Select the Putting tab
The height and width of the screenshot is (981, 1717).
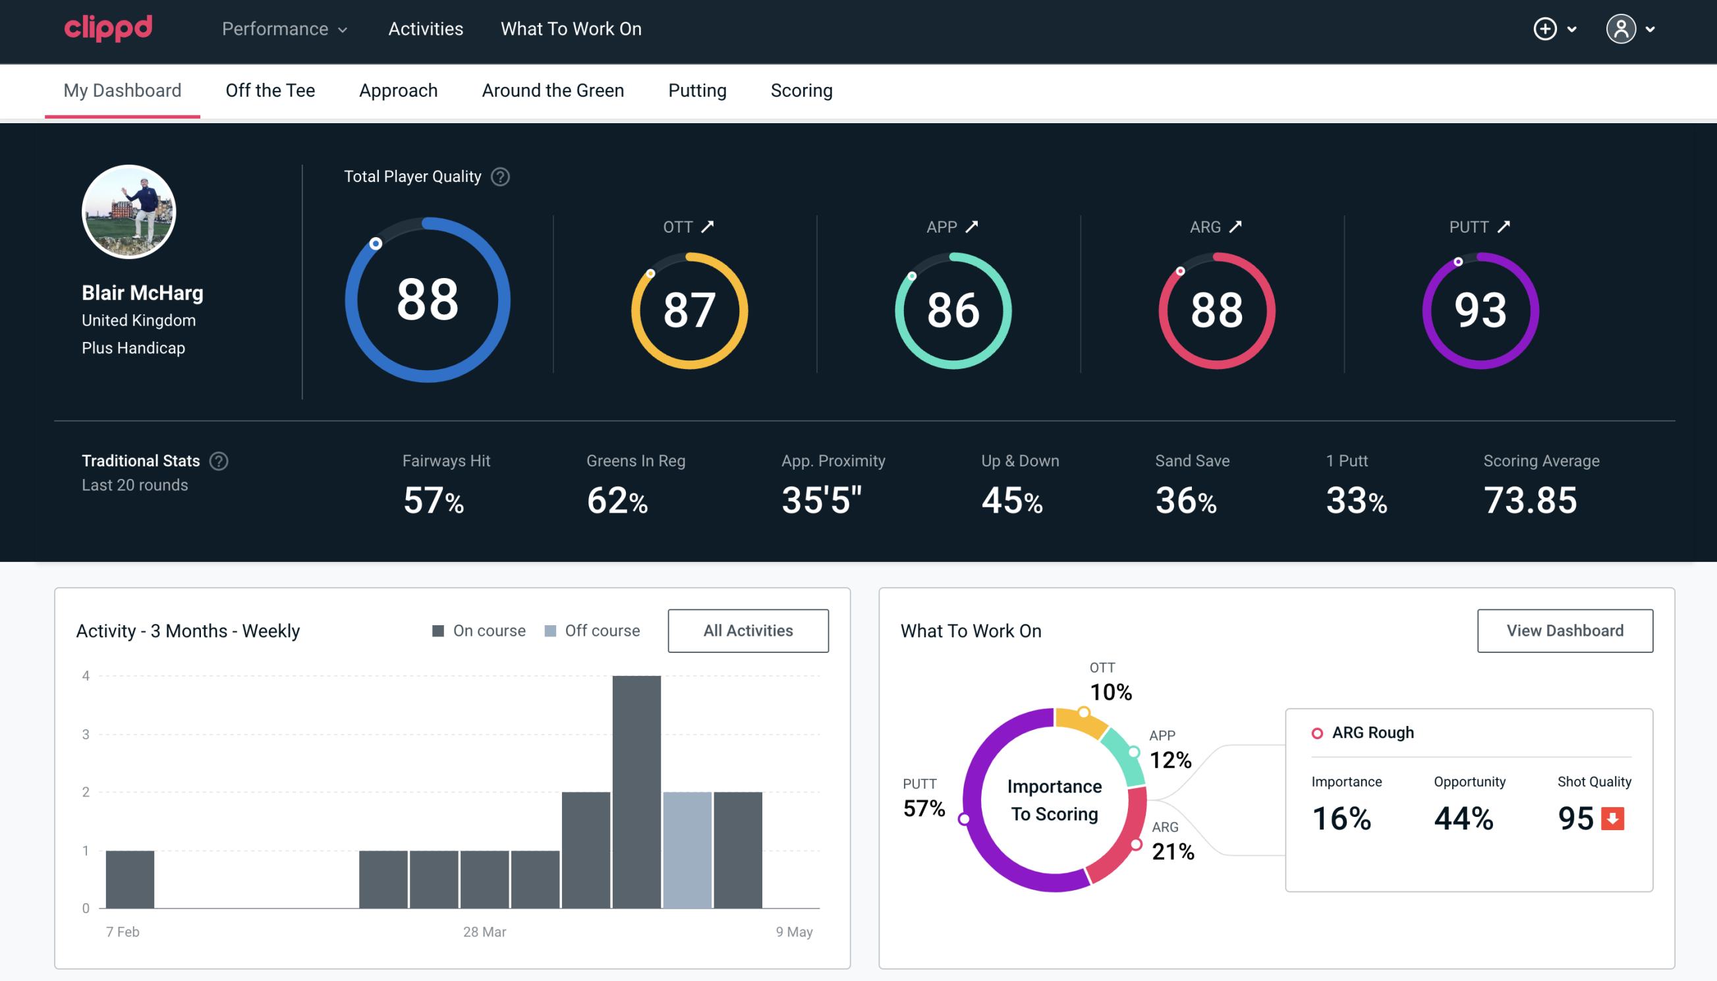[x=697, y=90]
